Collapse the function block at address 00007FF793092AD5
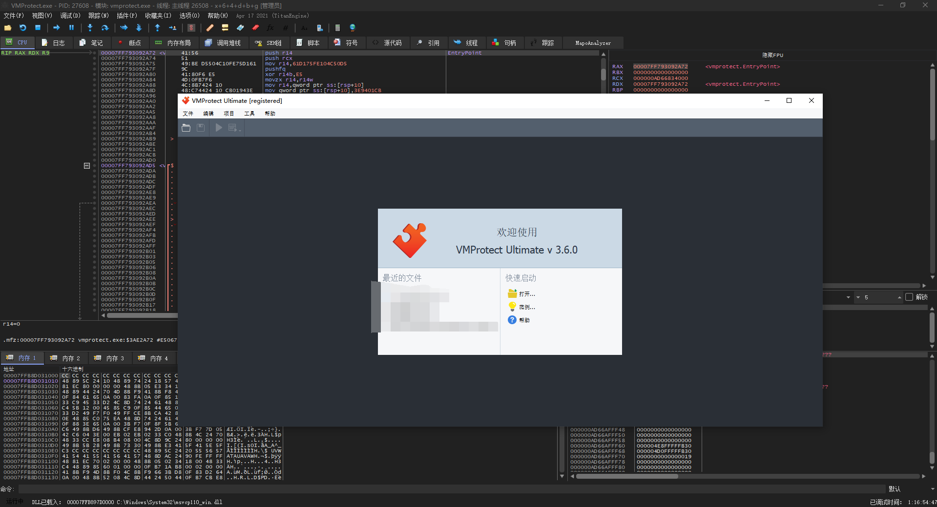The width and height of the screenshot is (937, 507). click(87, 166)
